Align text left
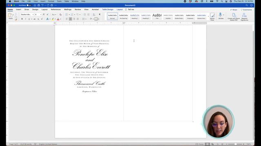 tap(67, 19)
